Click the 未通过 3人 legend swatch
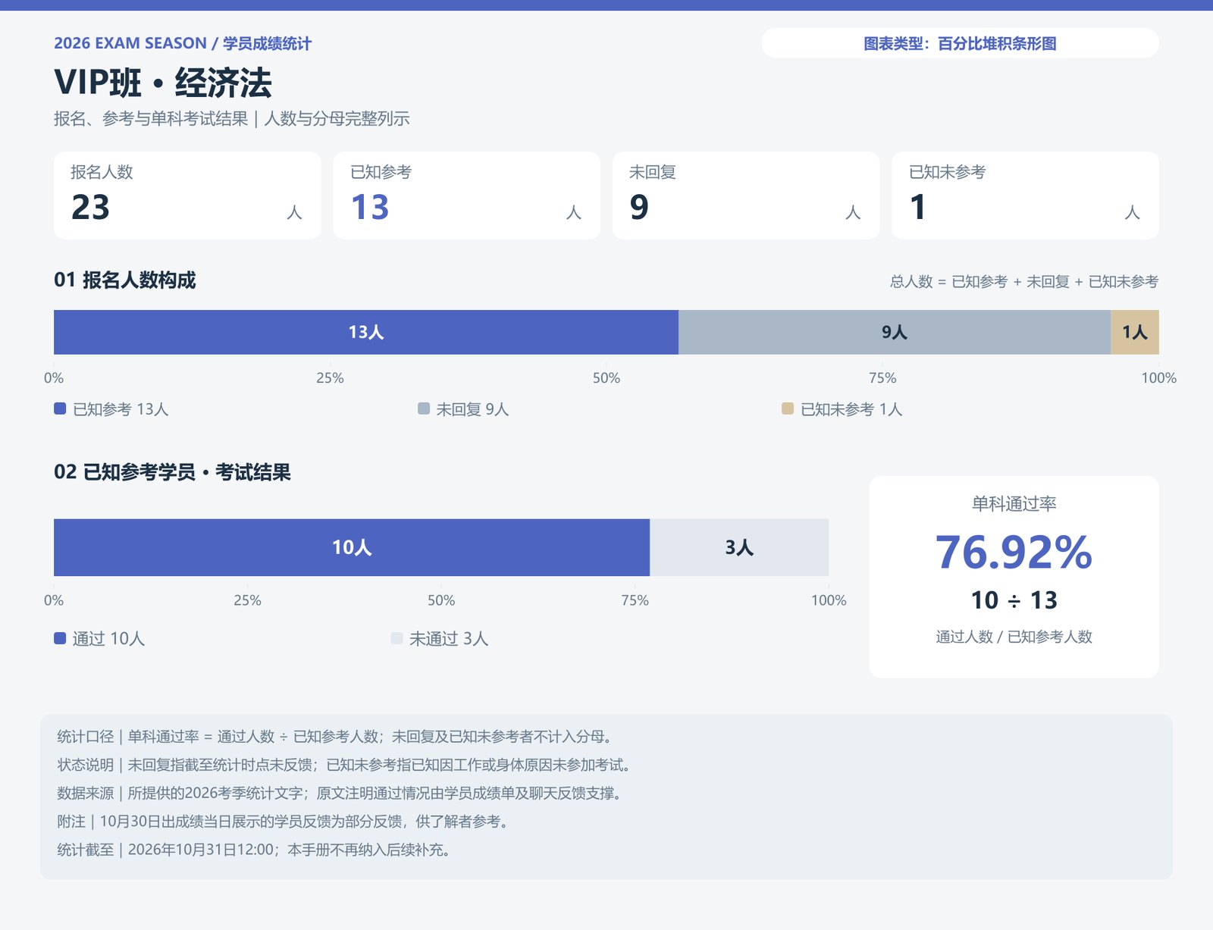This screenshot has height=930, width=1213. 396,638
